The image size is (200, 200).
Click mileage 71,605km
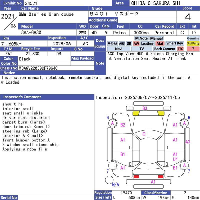11,44
